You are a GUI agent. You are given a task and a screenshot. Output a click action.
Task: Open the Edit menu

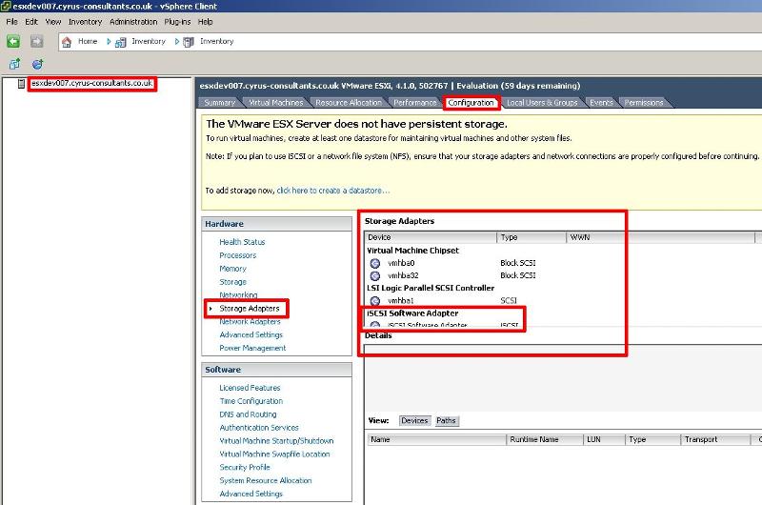[31, 22]
